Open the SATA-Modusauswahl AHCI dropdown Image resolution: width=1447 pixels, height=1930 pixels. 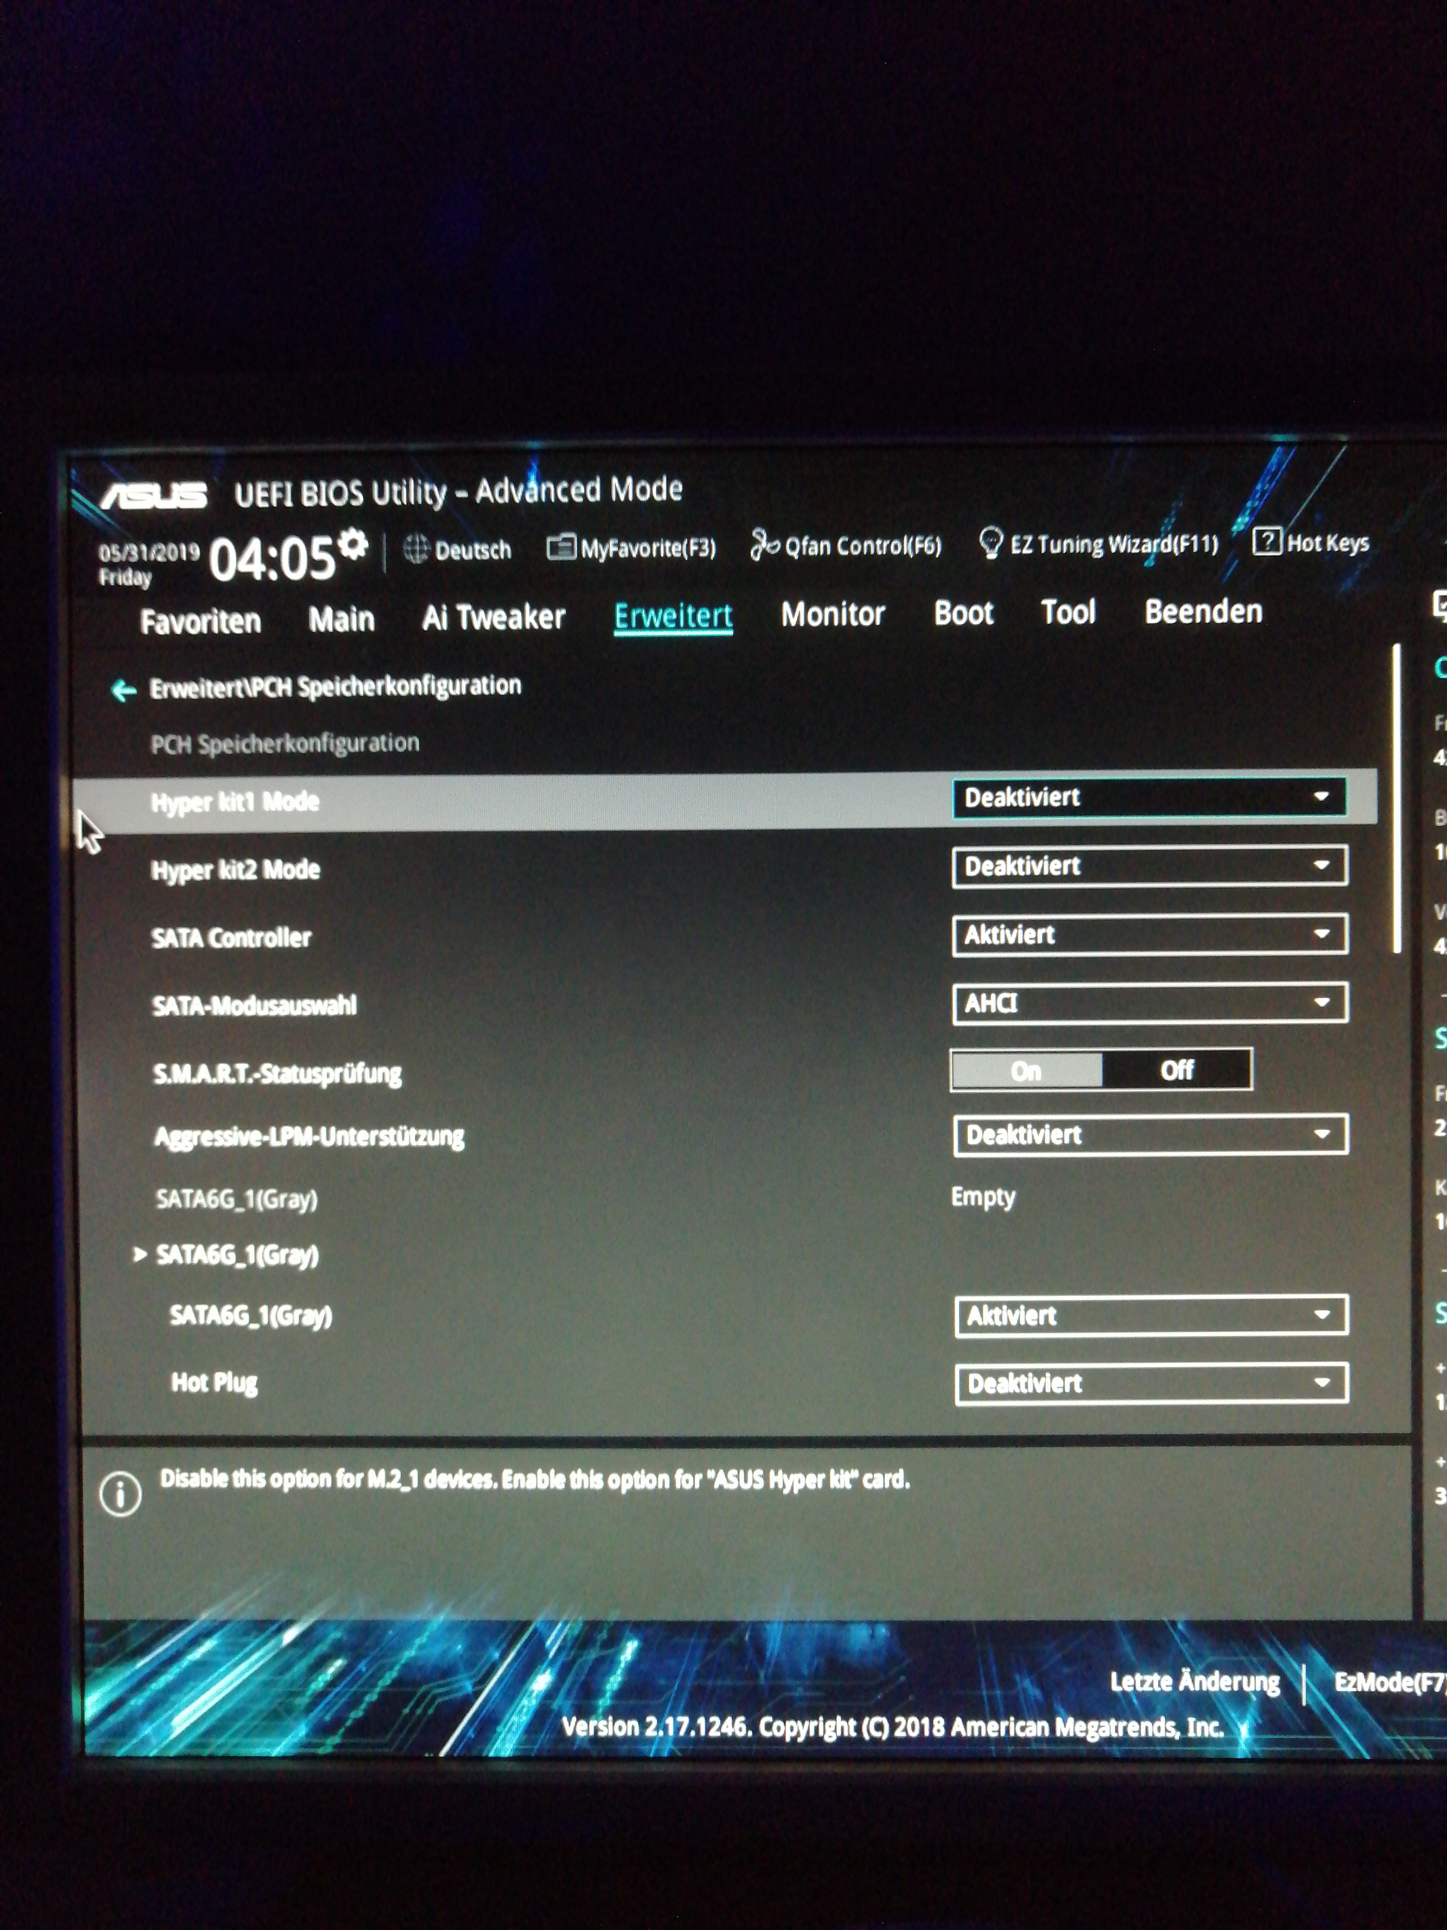click(x=1150, y=1003)
